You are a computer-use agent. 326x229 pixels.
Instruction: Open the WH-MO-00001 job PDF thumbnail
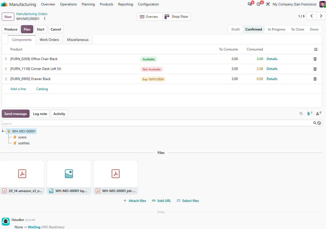click(x=116, y=177)
